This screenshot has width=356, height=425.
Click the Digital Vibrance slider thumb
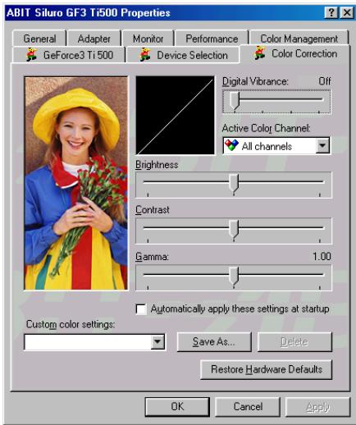point(235,101)
